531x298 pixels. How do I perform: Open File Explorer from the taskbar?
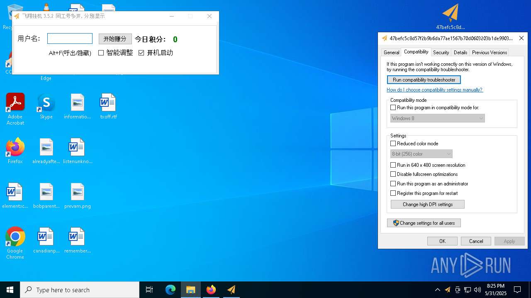point(191,290)
